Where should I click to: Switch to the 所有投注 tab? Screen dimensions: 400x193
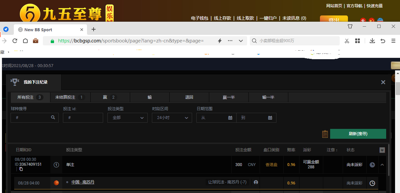30,97
